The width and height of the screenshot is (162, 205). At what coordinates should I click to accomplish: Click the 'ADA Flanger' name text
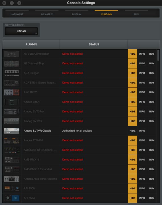point(31,73)
